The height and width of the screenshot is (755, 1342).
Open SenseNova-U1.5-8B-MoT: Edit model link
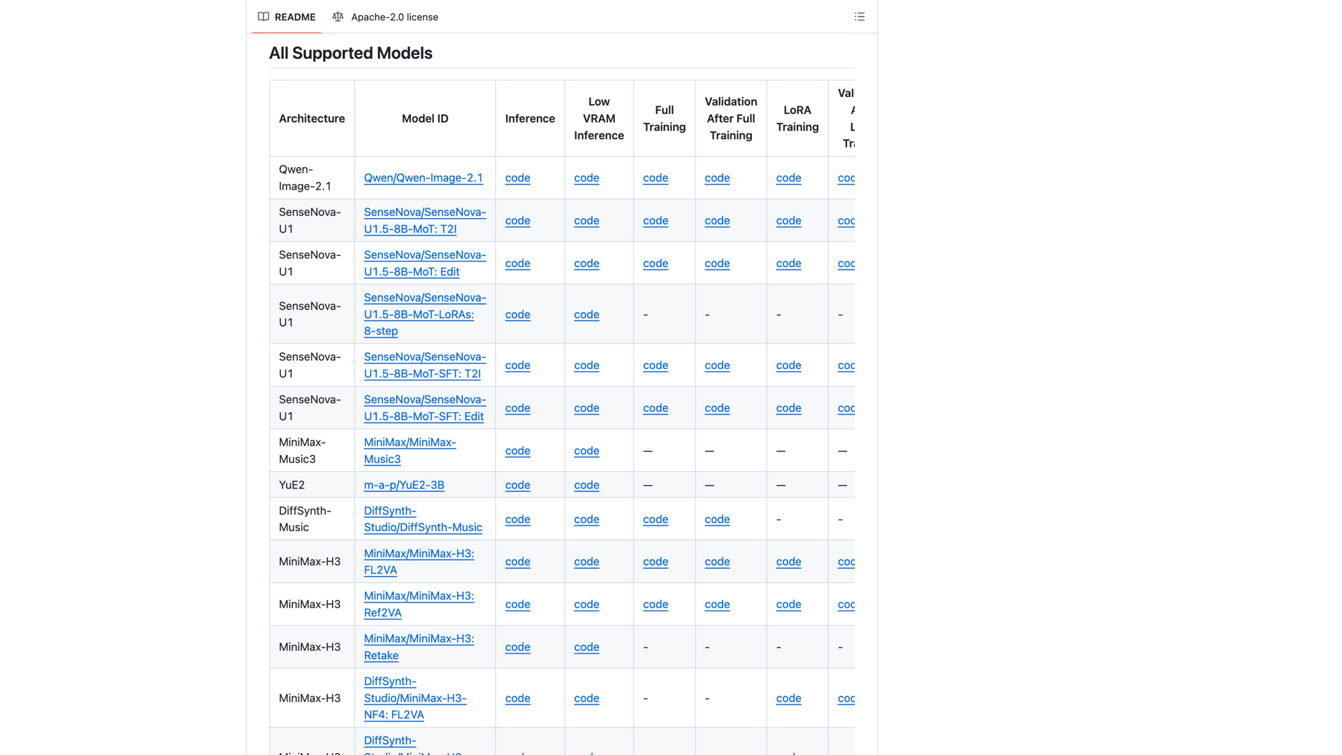pyautogui.click(x=424, y=263)
